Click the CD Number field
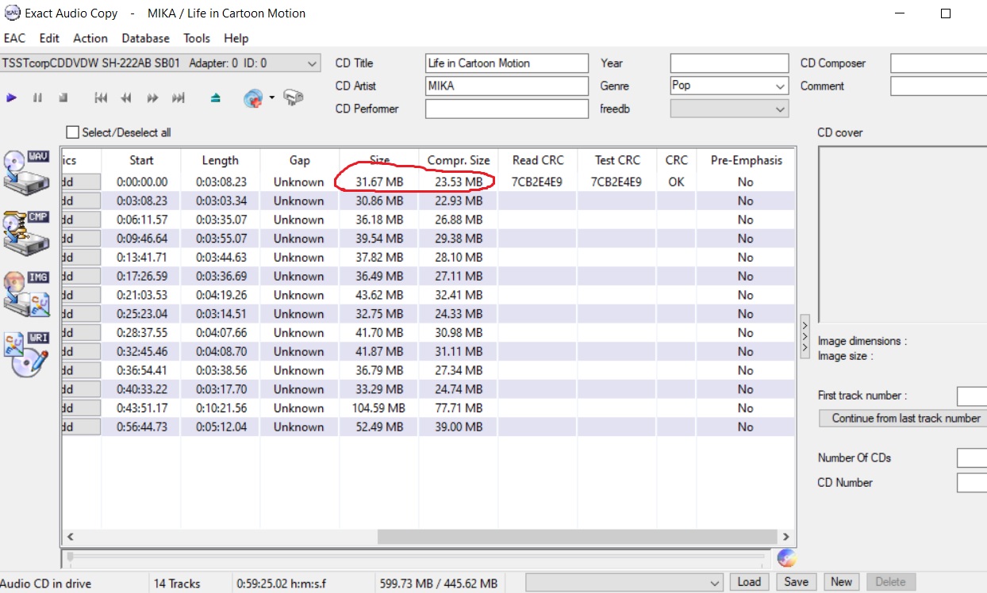 click(x=972, y=482)
